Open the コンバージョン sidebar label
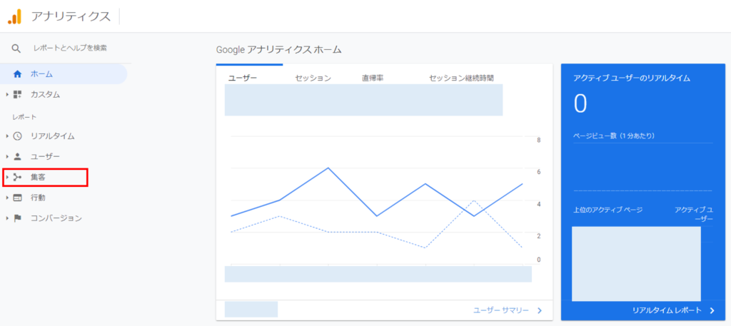 56,218
